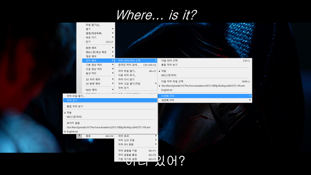Open 자막 고급 열기/저장 submenu

[x=136, y=83]
